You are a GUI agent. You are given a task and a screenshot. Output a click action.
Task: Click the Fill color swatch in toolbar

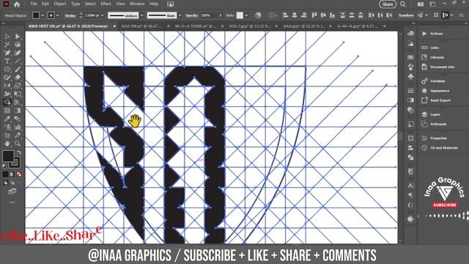pyautogui.click(x=8, y=156)
